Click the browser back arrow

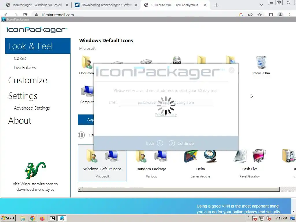click(x=6, y=15)
